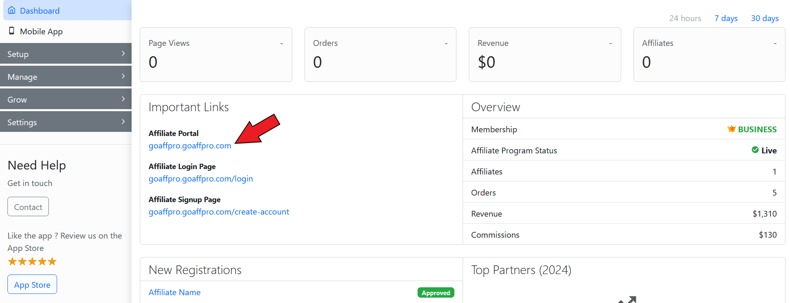790x303 pixels.
Task: Switch to the 7 days range
Action: point(726,18)
